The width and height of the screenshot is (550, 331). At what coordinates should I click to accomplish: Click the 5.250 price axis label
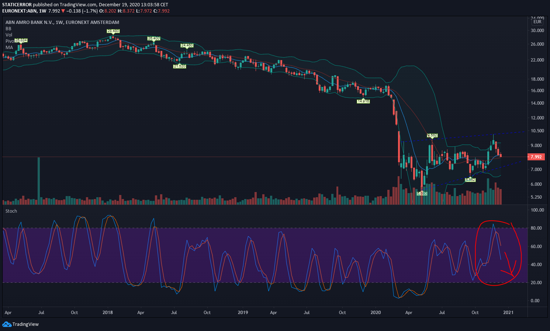(x=536, y=197)
